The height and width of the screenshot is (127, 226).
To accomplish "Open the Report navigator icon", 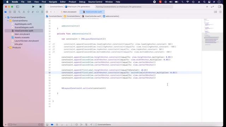I will click(x=42, y=12).
